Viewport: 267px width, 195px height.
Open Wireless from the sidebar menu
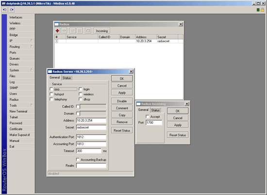coord(20,23)
